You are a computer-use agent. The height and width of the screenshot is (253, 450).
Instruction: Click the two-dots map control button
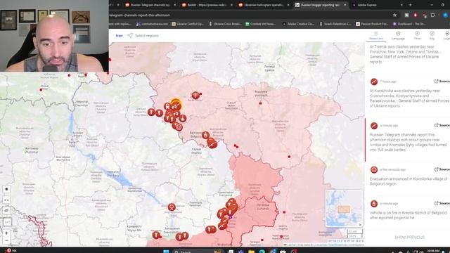(6, 200)
